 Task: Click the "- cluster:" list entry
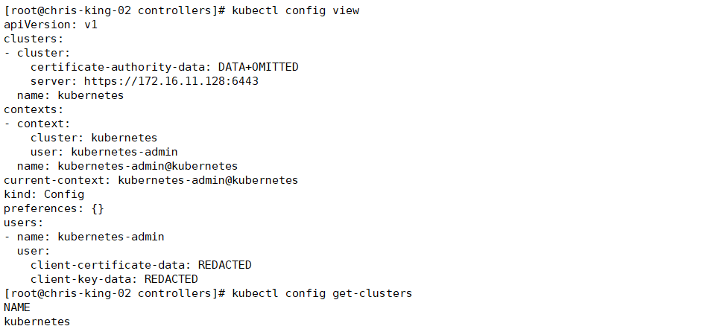coord(37,53)
